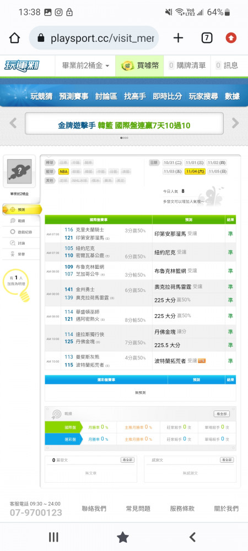Tap the red update arrow icon

tap(231, 38)
